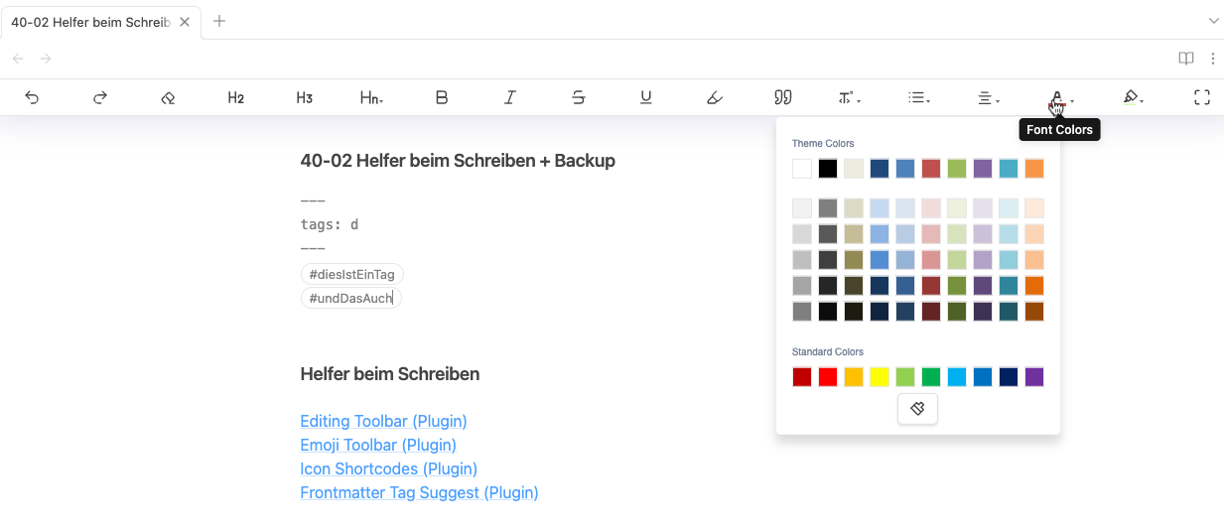Click the undo arrow in toolbar
Viewport: 1224px width, 532px height.
click(32, 97)
